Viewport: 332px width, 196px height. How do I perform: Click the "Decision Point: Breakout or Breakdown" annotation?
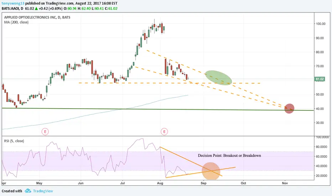tap(229, 155)
